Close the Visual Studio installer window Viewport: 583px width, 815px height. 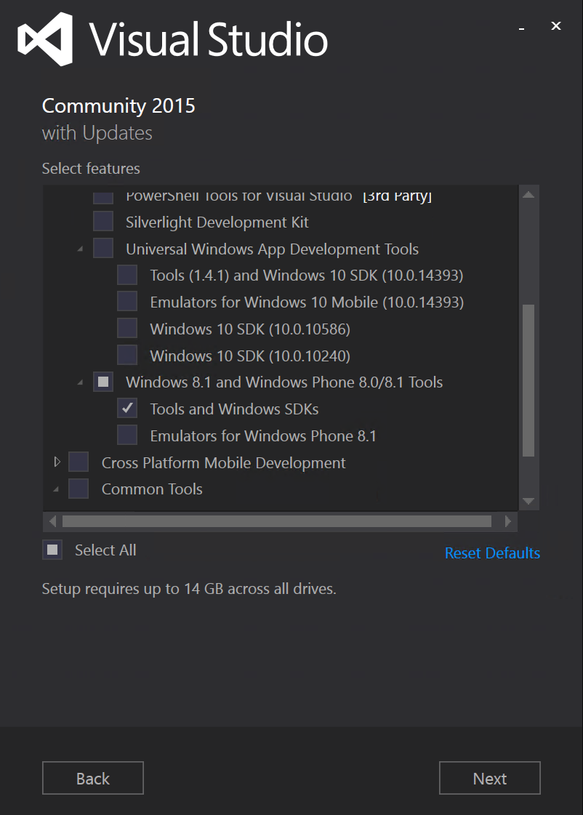click(556, 26)
